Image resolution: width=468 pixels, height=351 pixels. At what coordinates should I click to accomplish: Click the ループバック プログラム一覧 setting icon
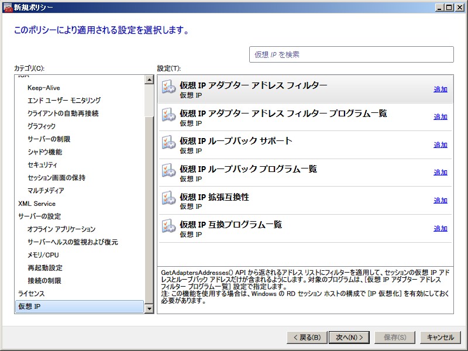click(168, 172)
